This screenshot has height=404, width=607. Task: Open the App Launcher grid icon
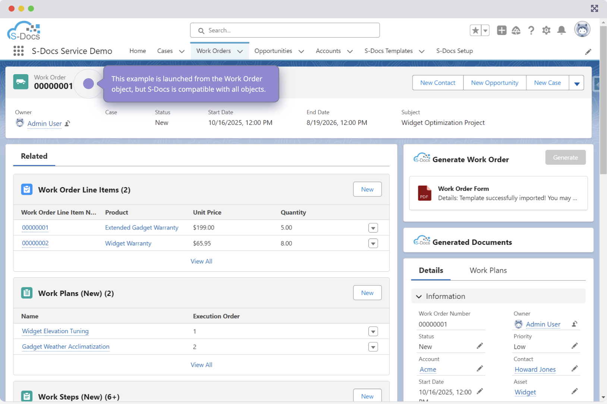(18, 51)
